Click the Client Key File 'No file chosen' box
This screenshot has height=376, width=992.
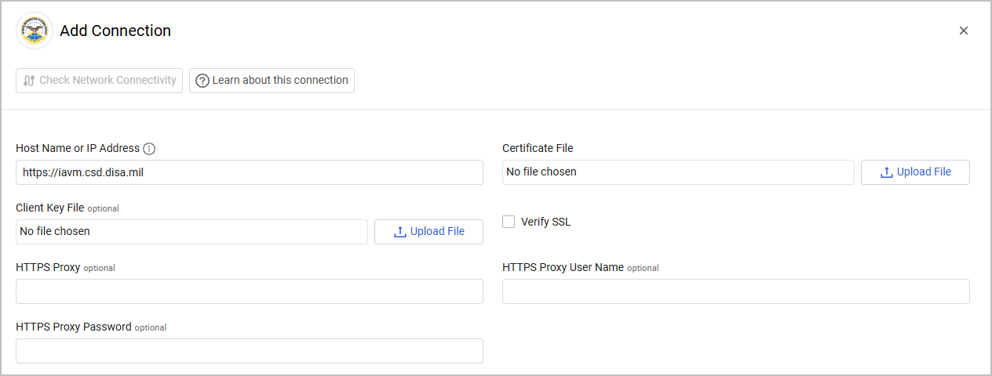click(x=191, y=232)
